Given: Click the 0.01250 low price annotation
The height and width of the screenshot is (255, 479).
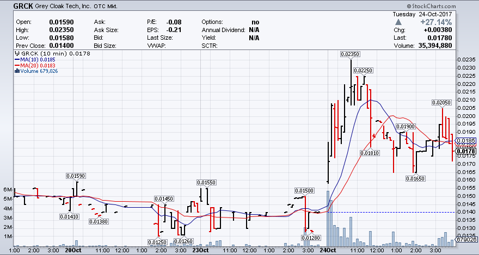Looking at the screenshot, I should pos(157,241).
